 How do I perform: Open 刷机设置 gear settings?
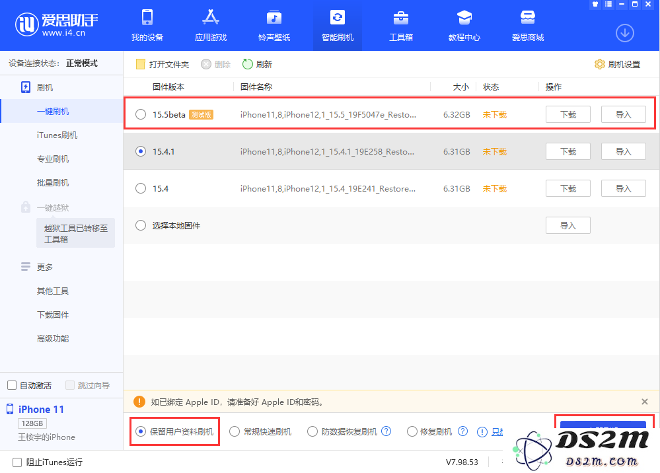coord(617,64)
